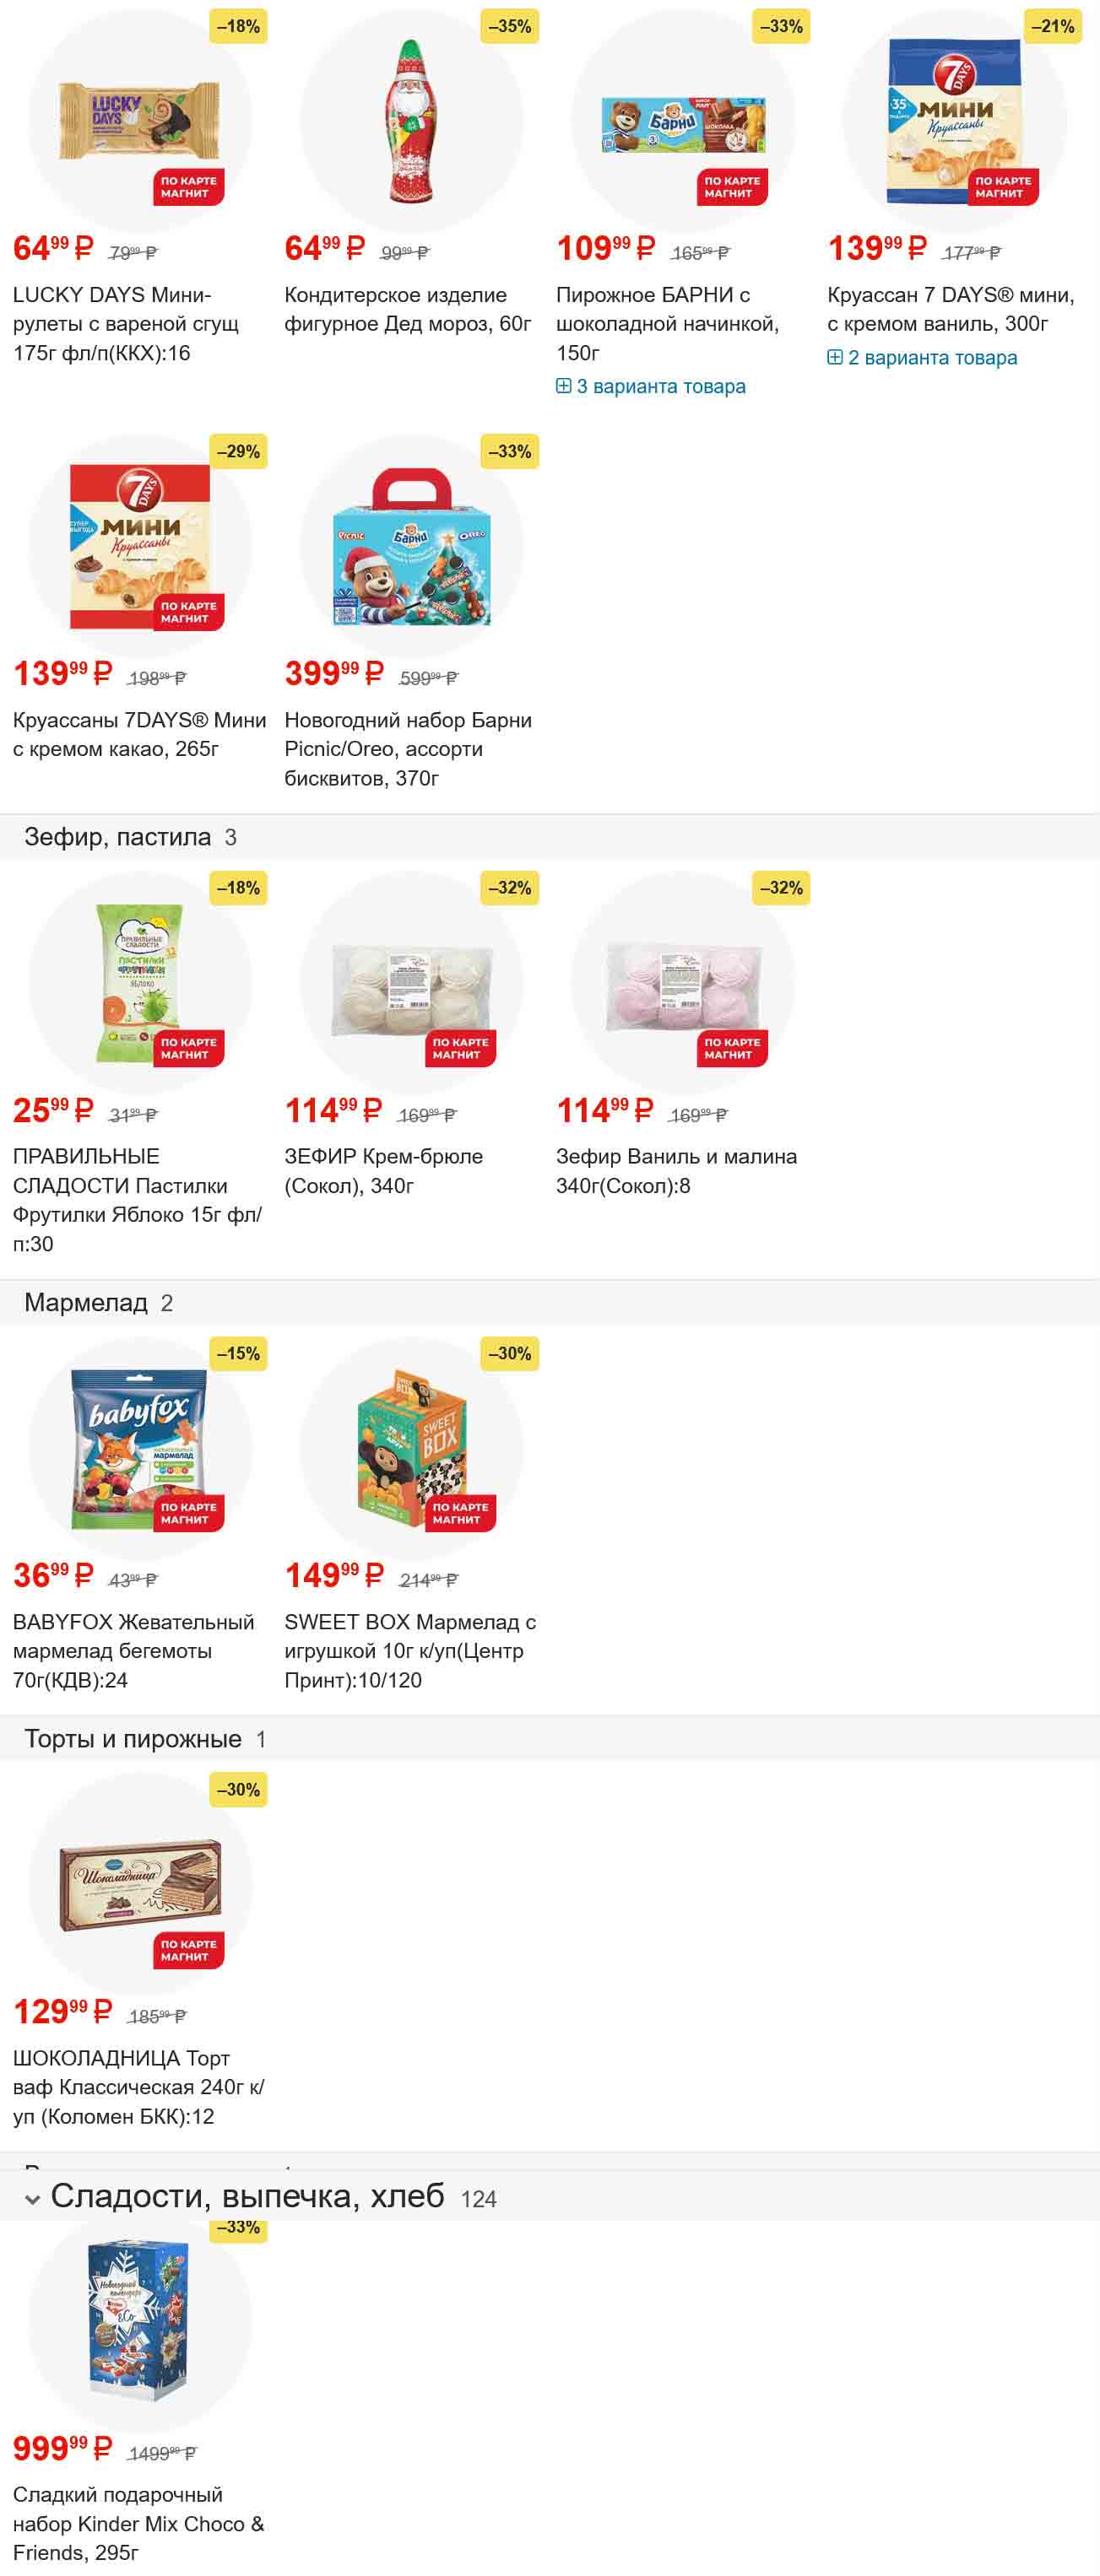Viewport: 1100px width, 2576px height.
Task: Open the Зефир, пастила category header
Action: [118, 837]
